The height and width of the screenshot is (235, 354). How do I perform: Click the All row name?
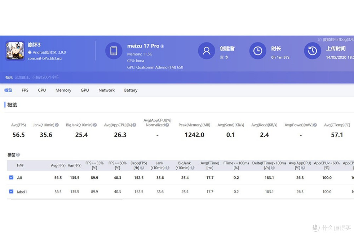pyautogui.click(x=19, y=178)
